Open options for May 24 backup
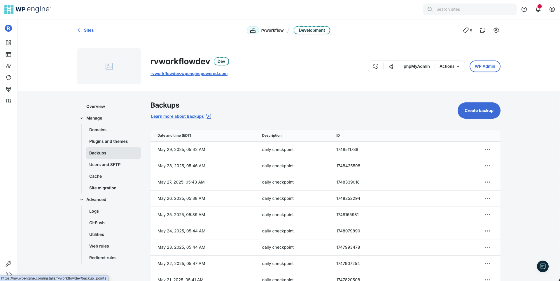Image resolution: width=560 pixels, height=281 pixels. pos(488,231)
